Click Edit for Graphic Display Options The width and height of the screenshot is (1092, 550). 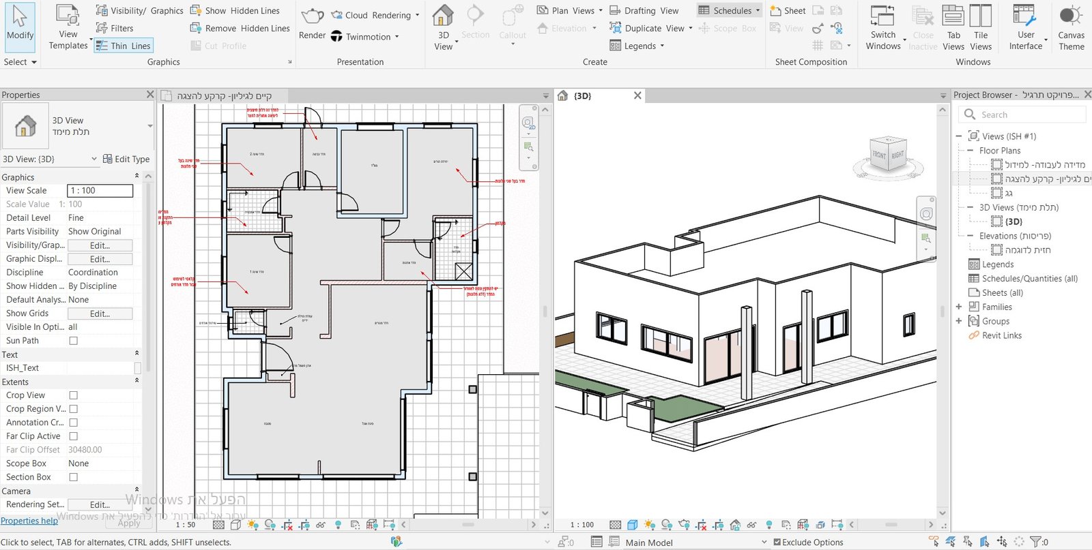click(x=100, y=259)
